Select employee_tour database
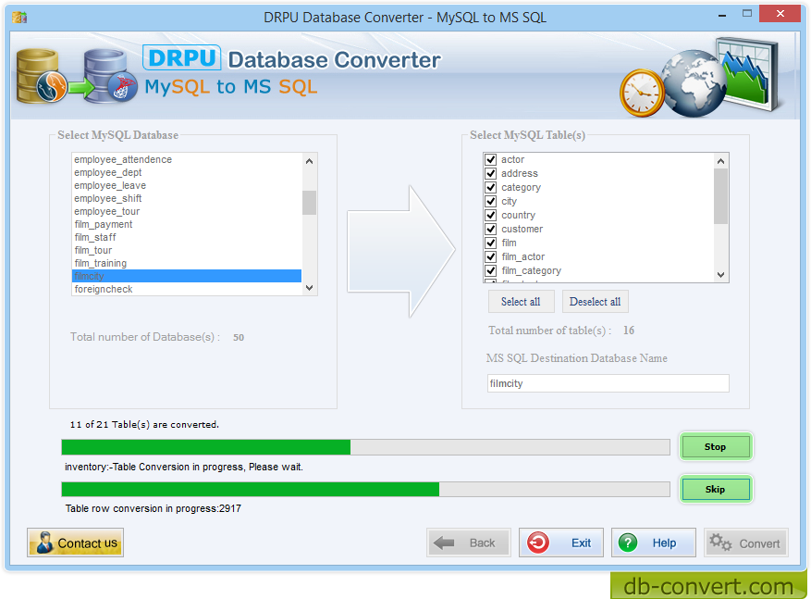811x599 pixels. [x=186, y=211]
